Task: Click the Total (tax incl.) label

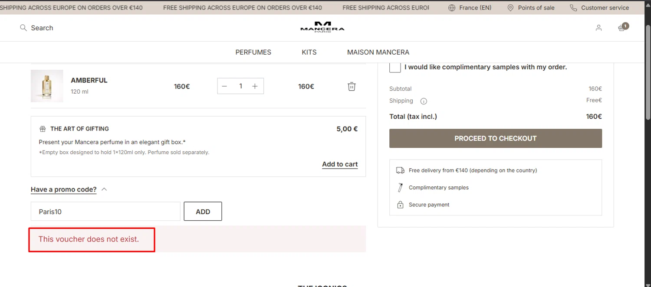Action: [413, 117]
